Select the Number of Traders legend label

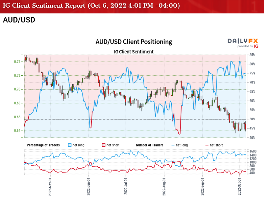[150, 145]
